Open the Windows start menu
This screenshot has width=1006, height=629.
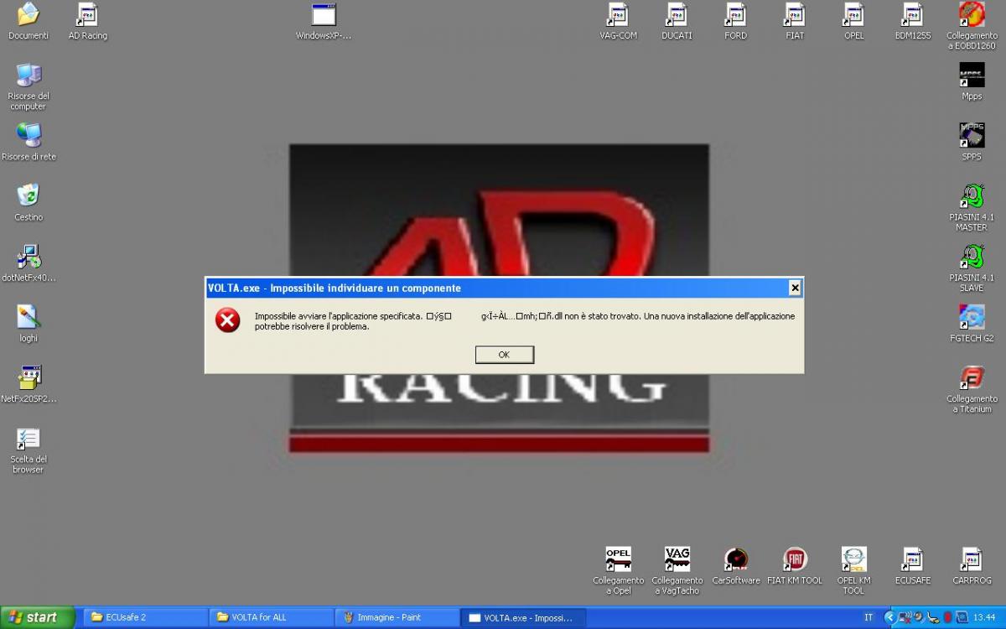[x=38, y=617]
